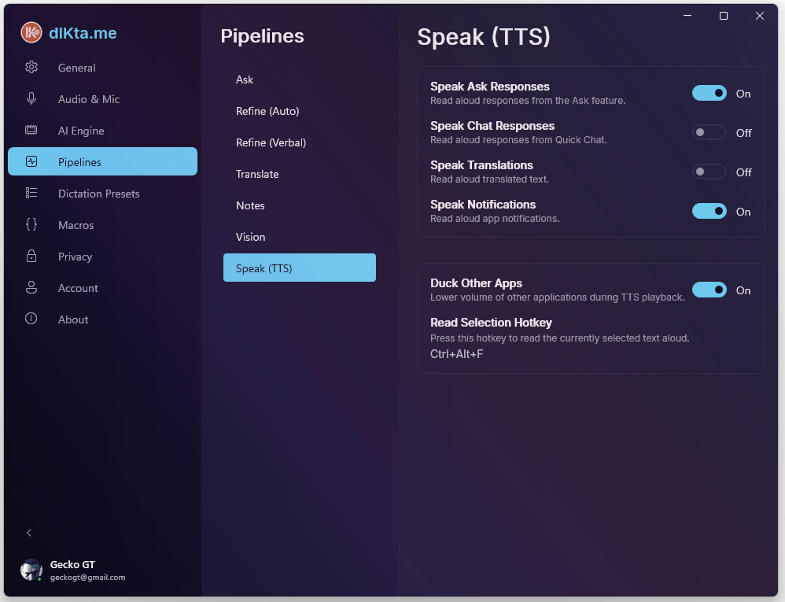Click the General gear icon
The width and height of the screenshot is (785, 602).
click(x=31, y=68)
